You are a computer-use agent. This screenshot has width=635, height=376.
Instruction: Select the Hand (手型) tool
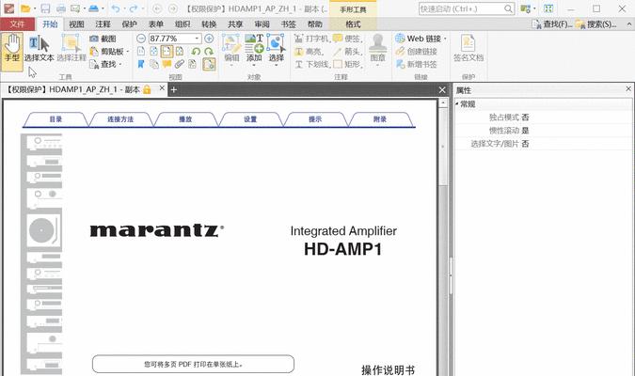click(x=12, y=52)
